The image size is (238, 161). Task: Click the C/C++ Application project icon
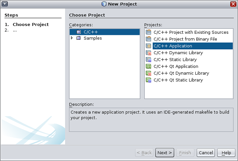point(149,46)
